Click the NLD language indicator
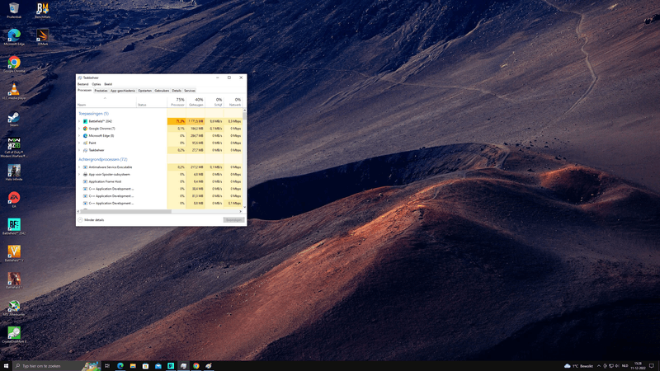The width and height of the screenshot is (660, 371). coord(625,366)
